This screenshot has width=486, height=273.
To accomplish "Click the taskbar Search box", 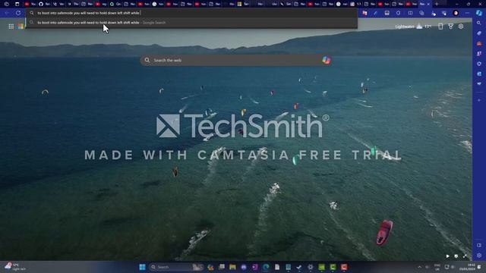I will tap(176, 267).
